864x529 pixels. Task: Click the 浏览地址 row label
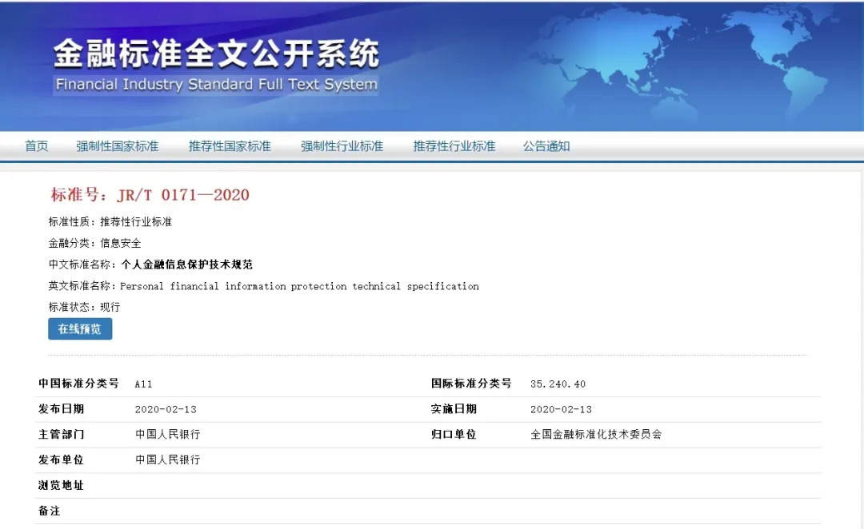61,485
